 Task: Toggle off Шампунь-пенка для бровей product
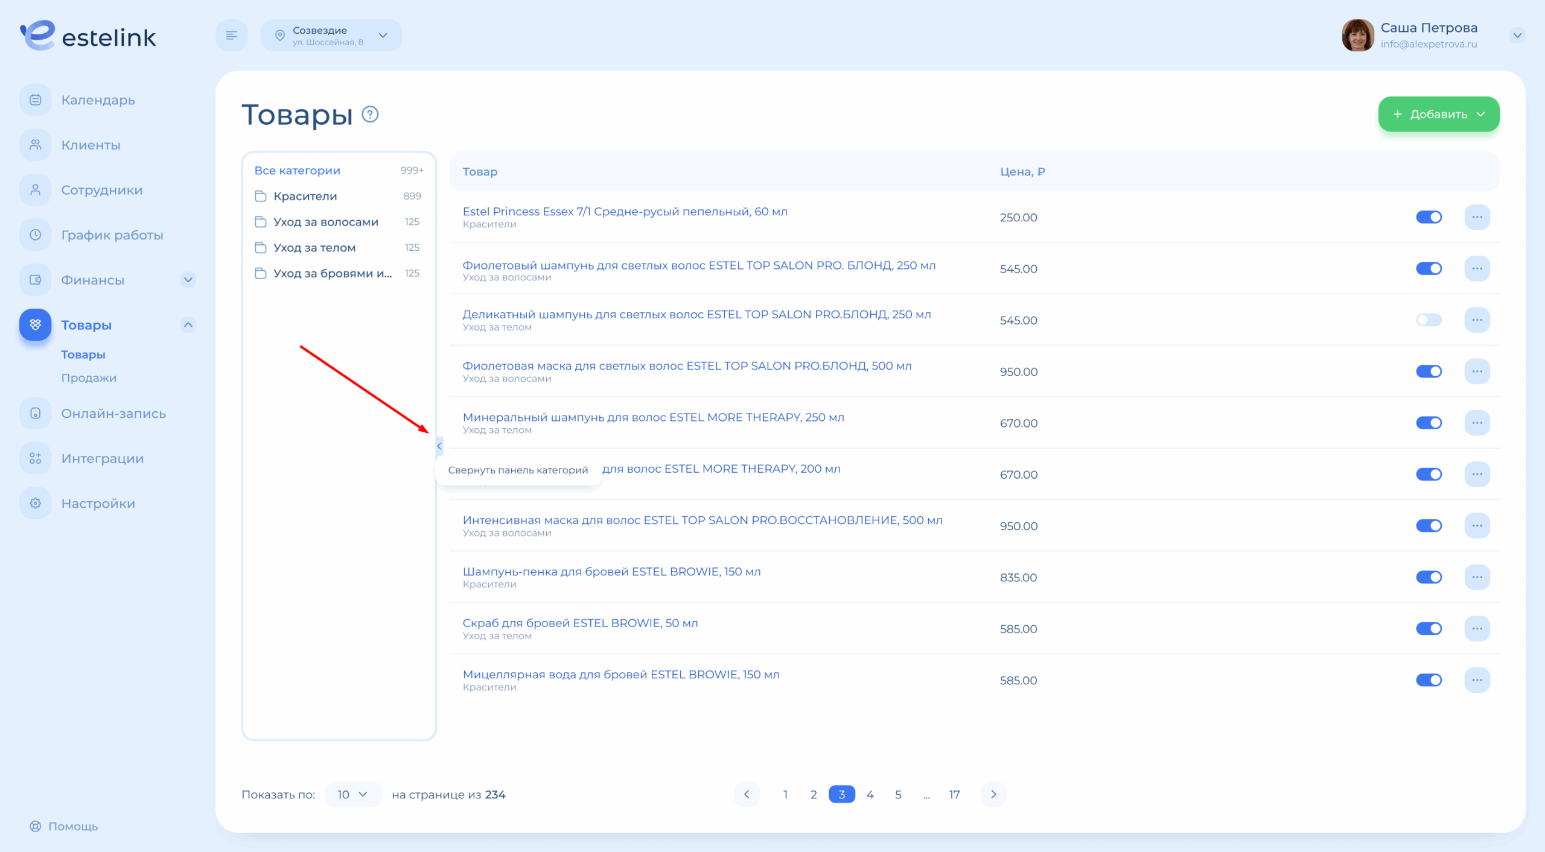(x=1429, y=577)
